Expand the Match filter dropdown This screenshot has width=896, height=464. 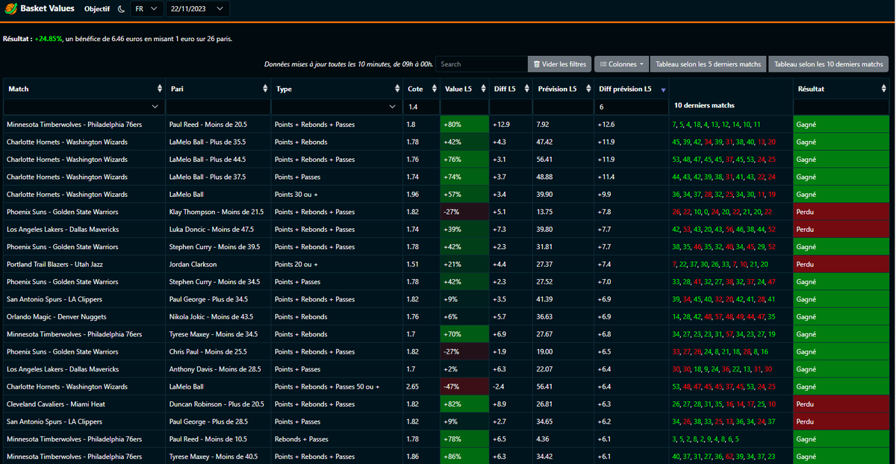[83, 107]
